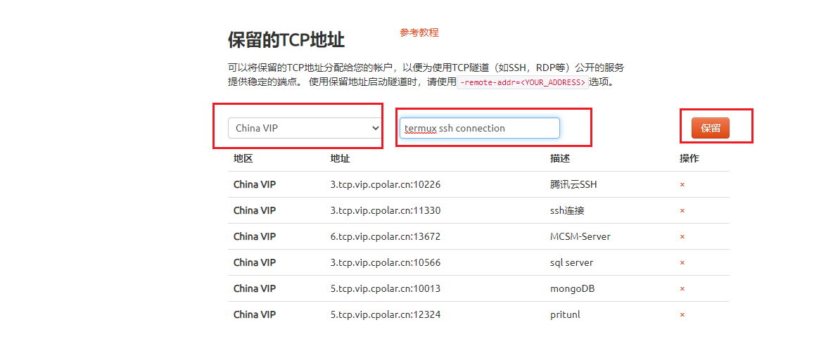Remove the sql server reserved address
833x358 pixels.
(x=682, y=263)
